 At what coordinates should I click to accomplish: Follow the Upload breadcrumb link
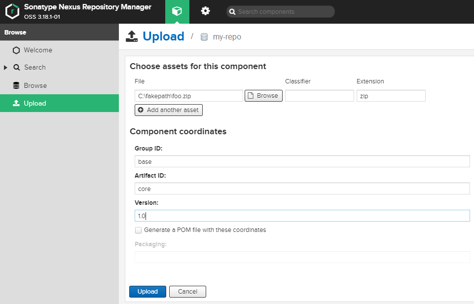(x=163, y=36)
